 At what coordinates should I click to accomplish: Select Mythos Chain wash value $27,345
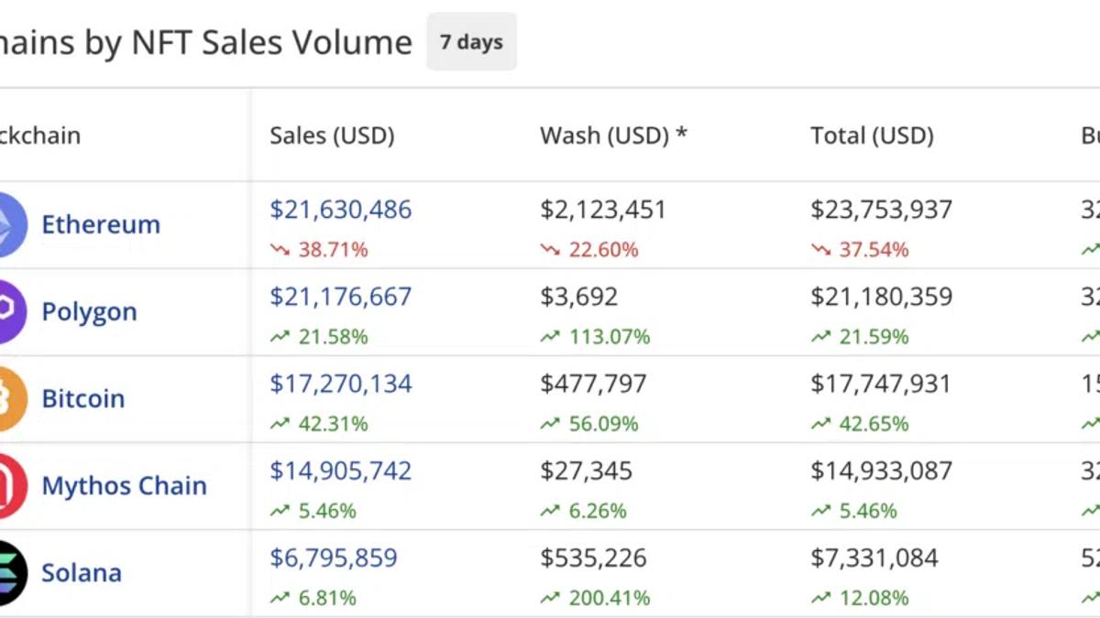[x=586, y=471]
